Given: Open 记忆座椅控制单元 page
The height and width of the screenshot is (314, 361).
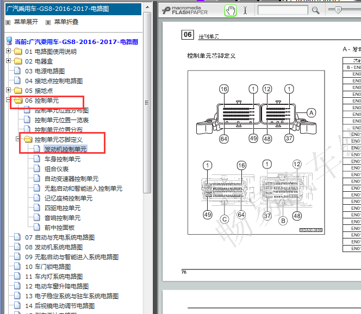Looking at the screenshot, I should [69, 198].
